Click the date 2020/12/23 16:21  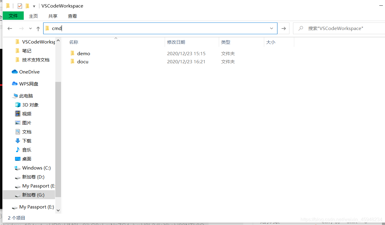[186, 61]
